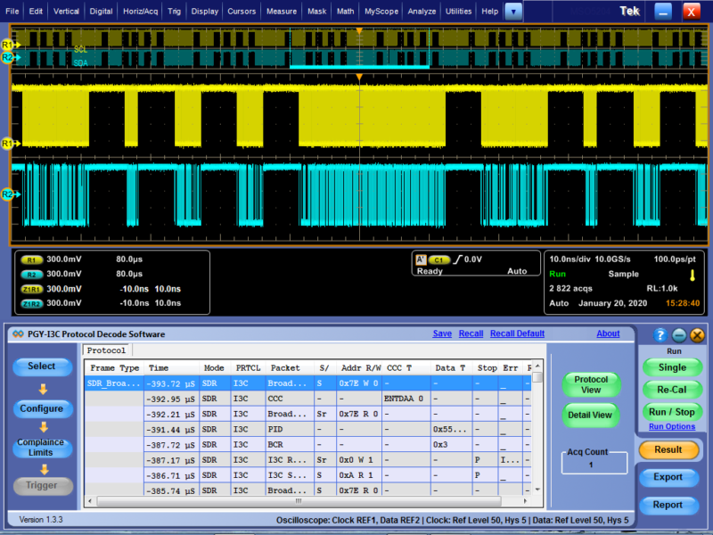The height and width of the screenshot is (535, 713).
Task: Toggle acquisition with the Run / Stop button
Action: (672, 411)
